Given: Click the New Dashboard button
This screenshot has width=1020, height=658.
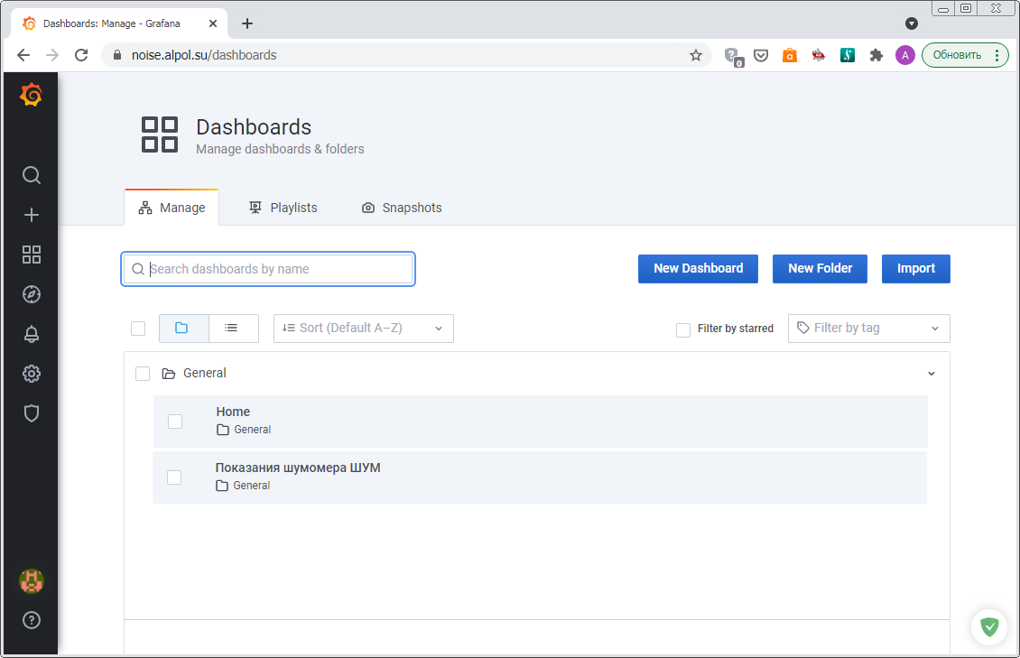Looking at the screenshot, I should (x=698, y=268).
